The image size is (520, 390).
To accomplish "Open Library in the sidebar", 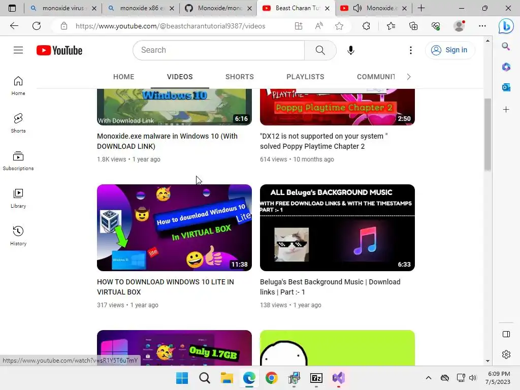I will [18, 199].
